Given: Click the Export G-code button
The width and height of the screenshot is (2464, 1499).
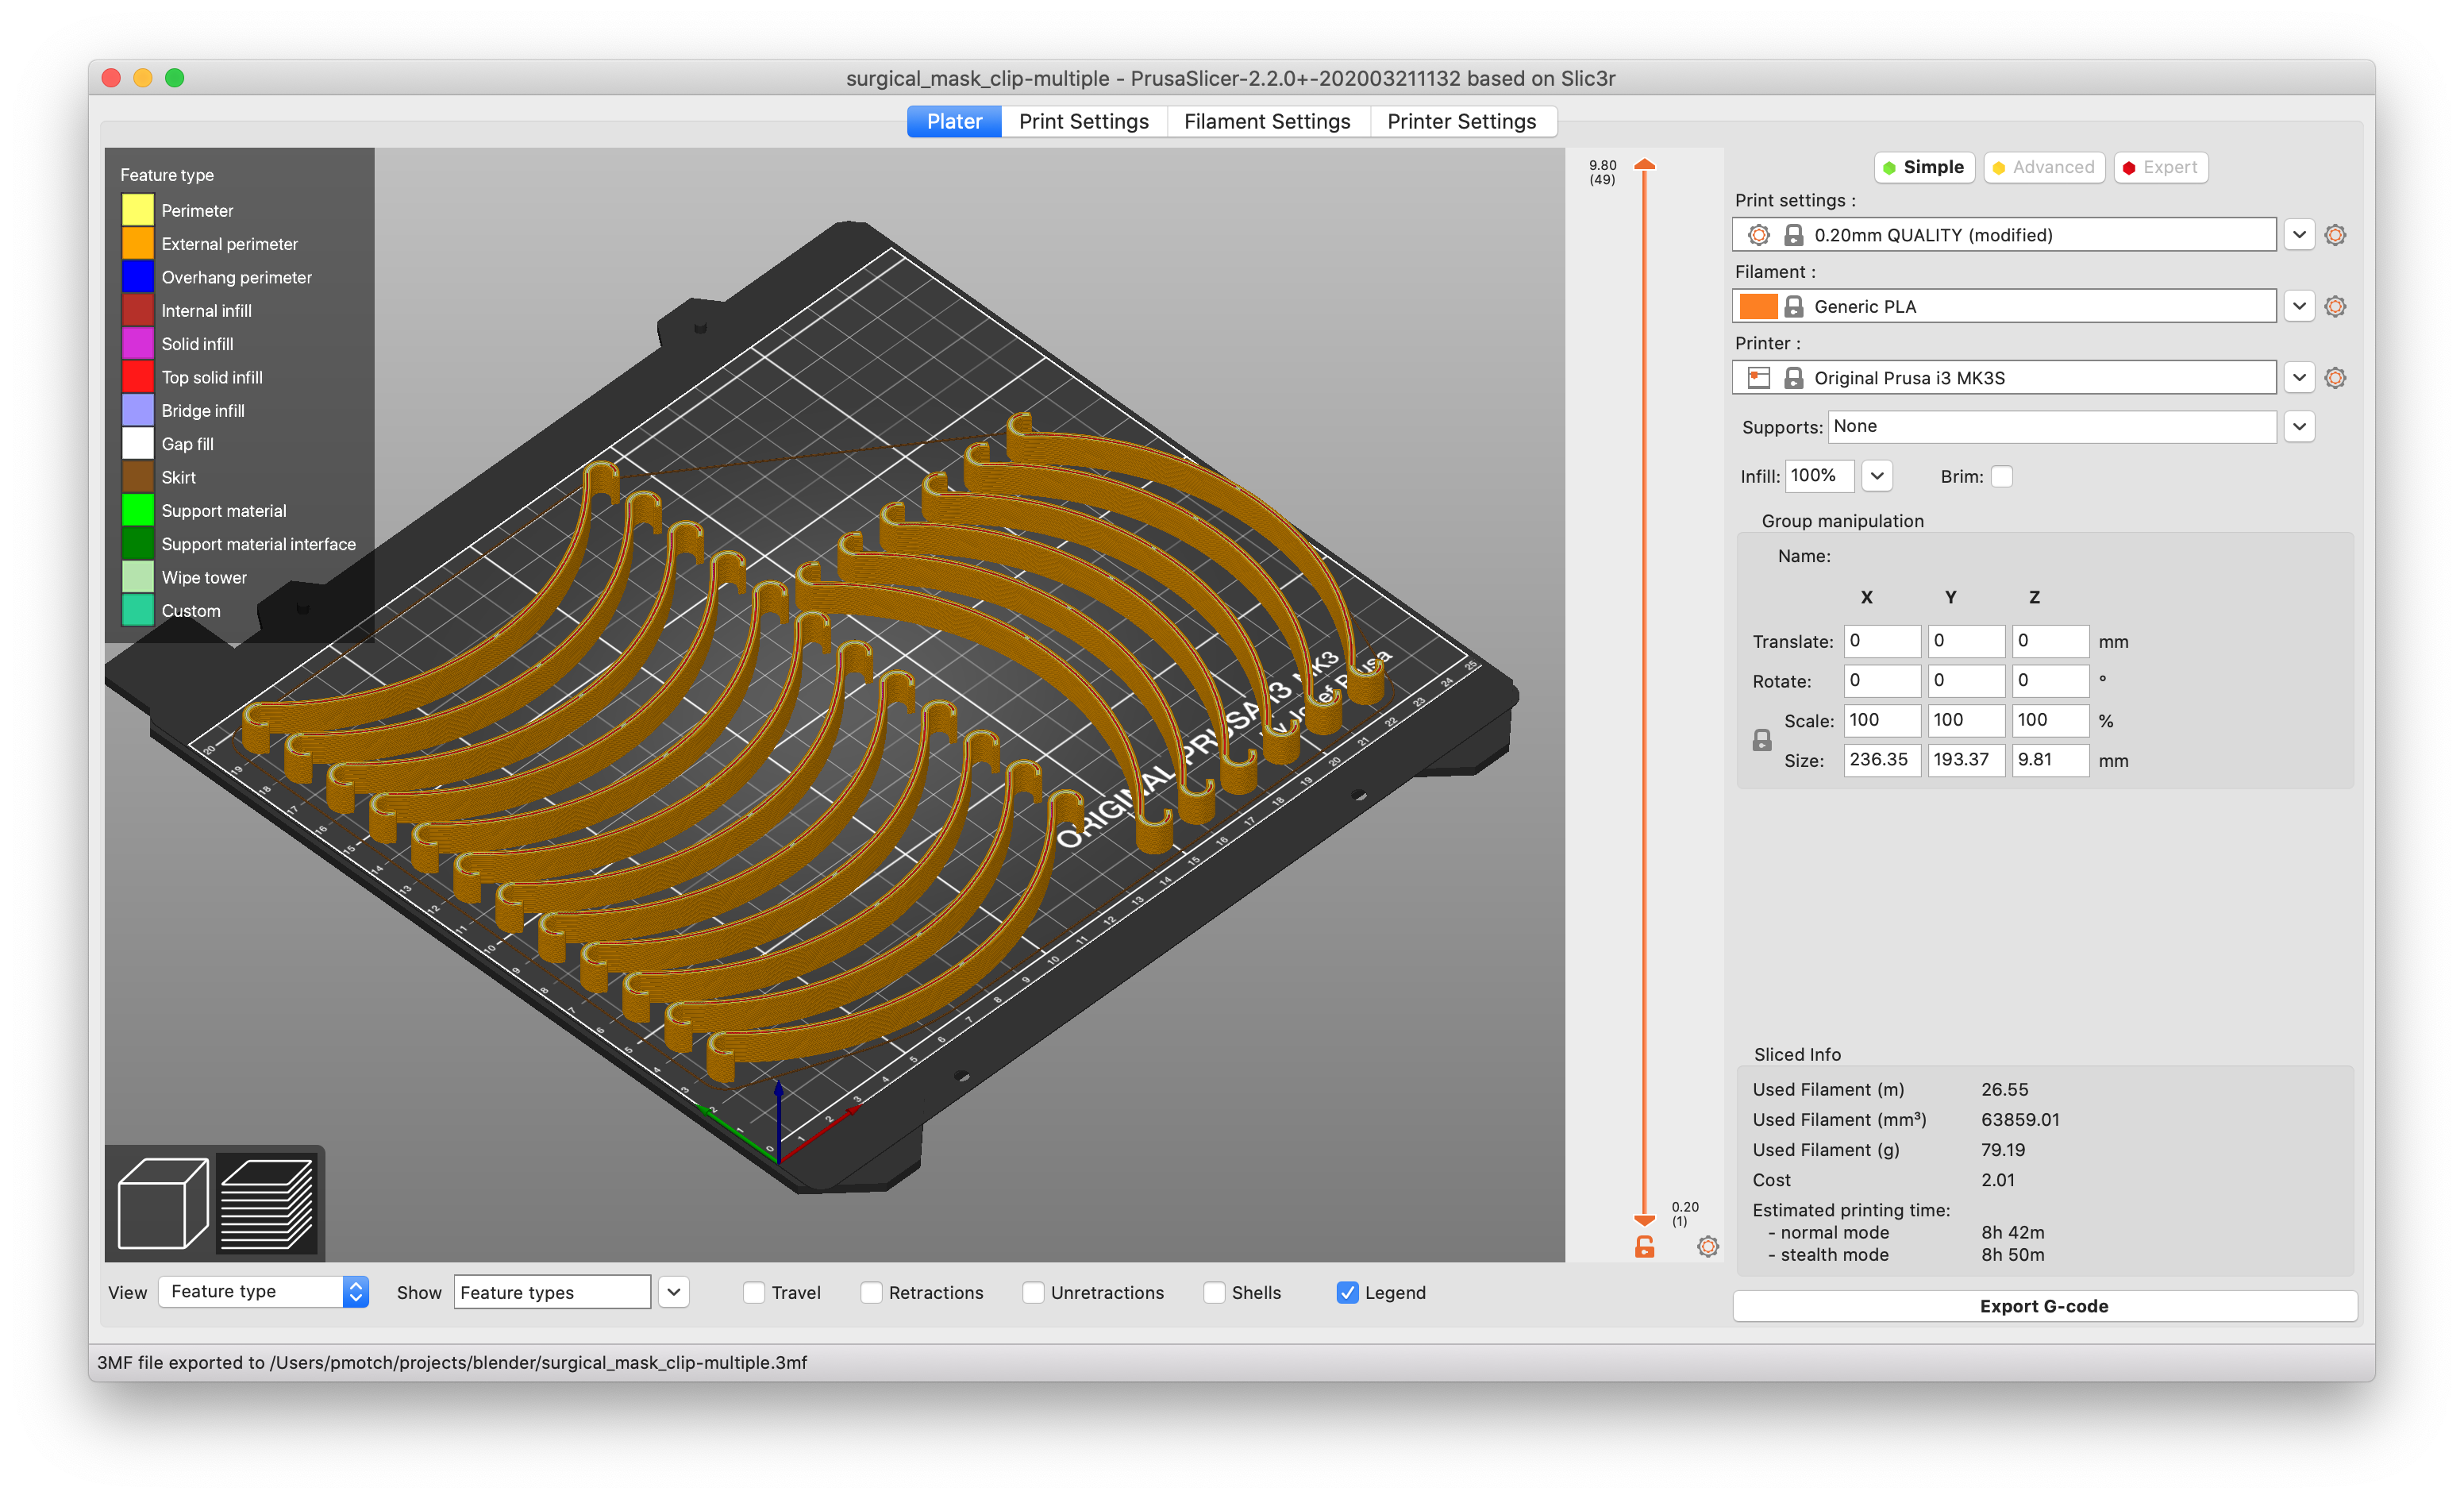Looking at the screenshot, I should coord(2043,1306).
